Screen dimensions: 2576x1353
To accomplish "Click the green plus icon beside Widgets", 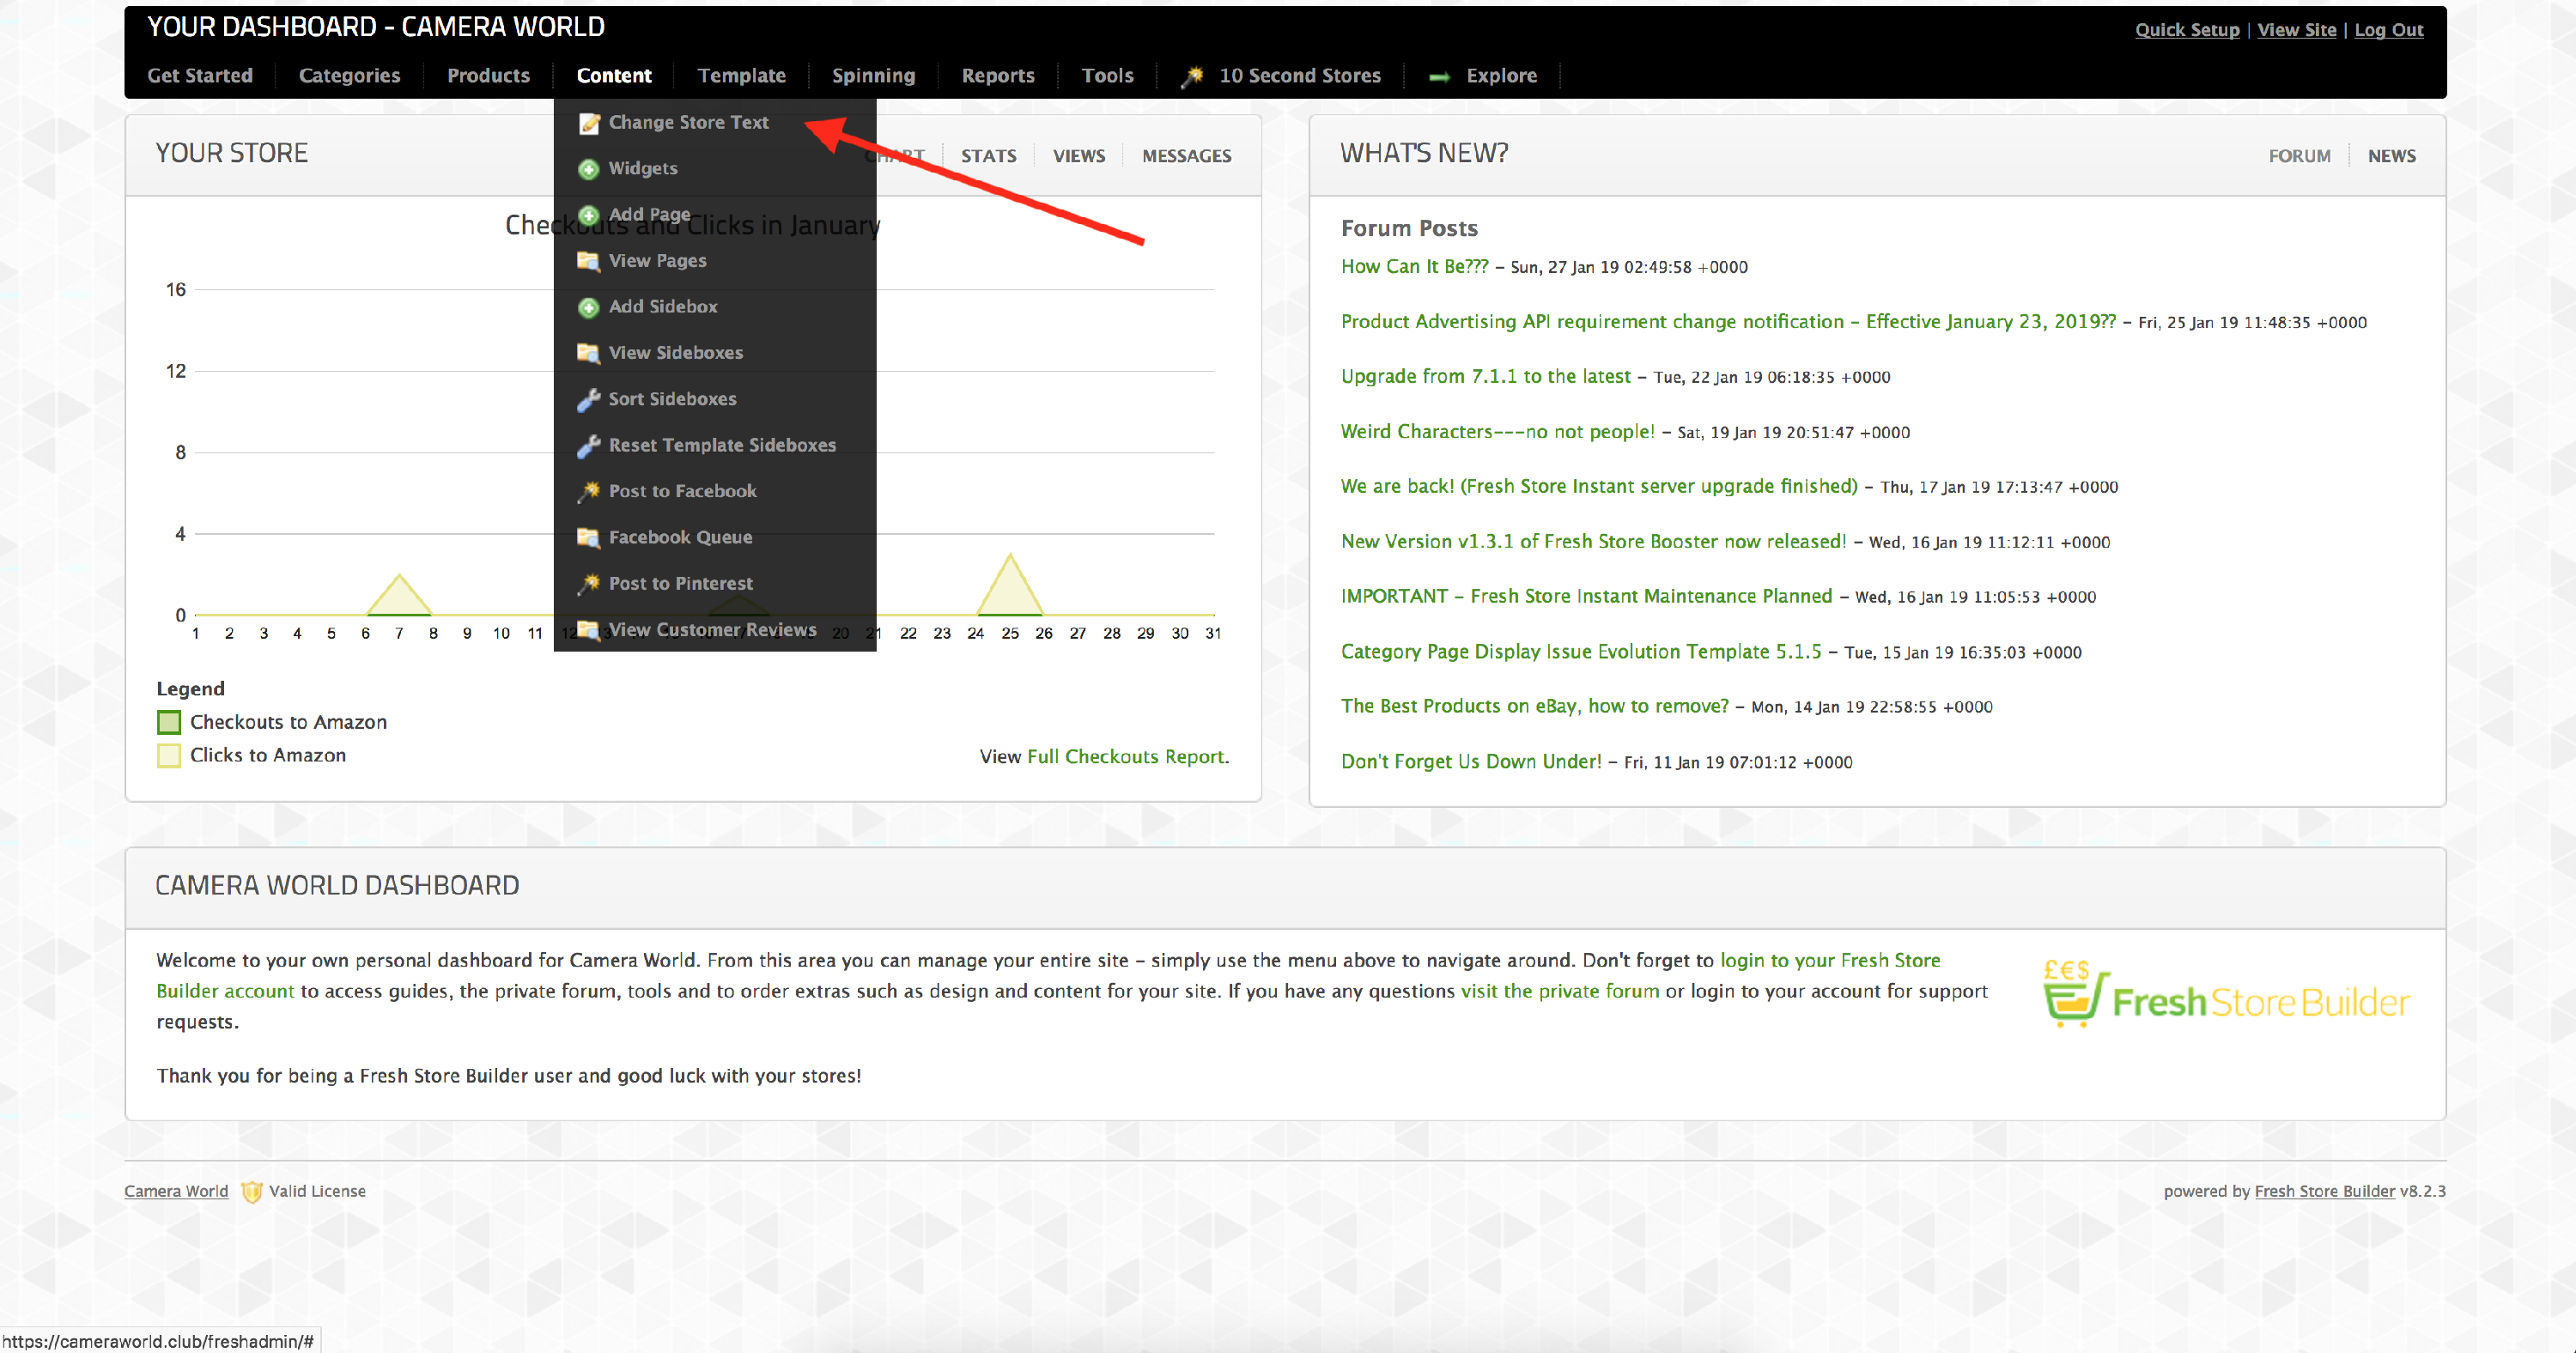I will [589, 169].
